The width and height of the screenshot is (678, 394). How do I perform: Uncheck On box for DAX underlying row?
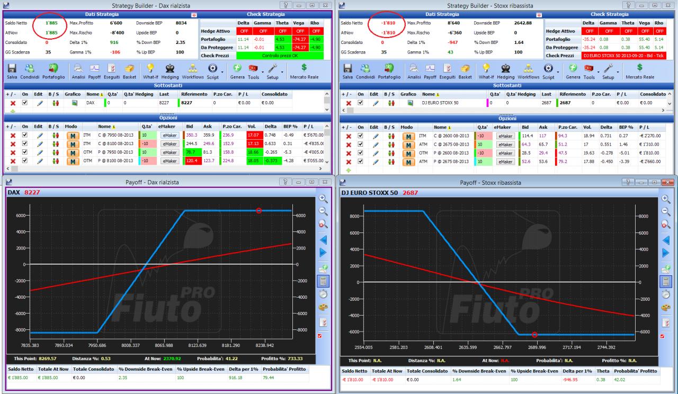click(x=24, y=103)
